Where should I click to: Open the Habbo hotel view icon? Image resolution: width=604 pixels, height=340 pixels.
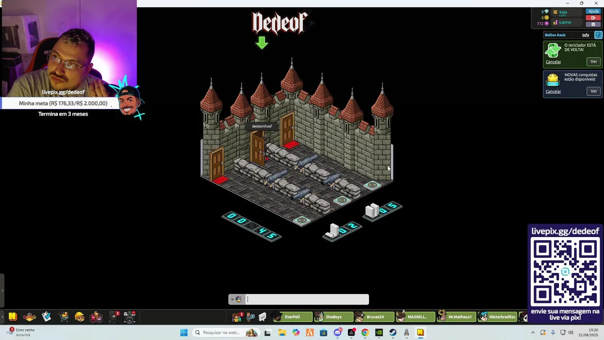12,317
